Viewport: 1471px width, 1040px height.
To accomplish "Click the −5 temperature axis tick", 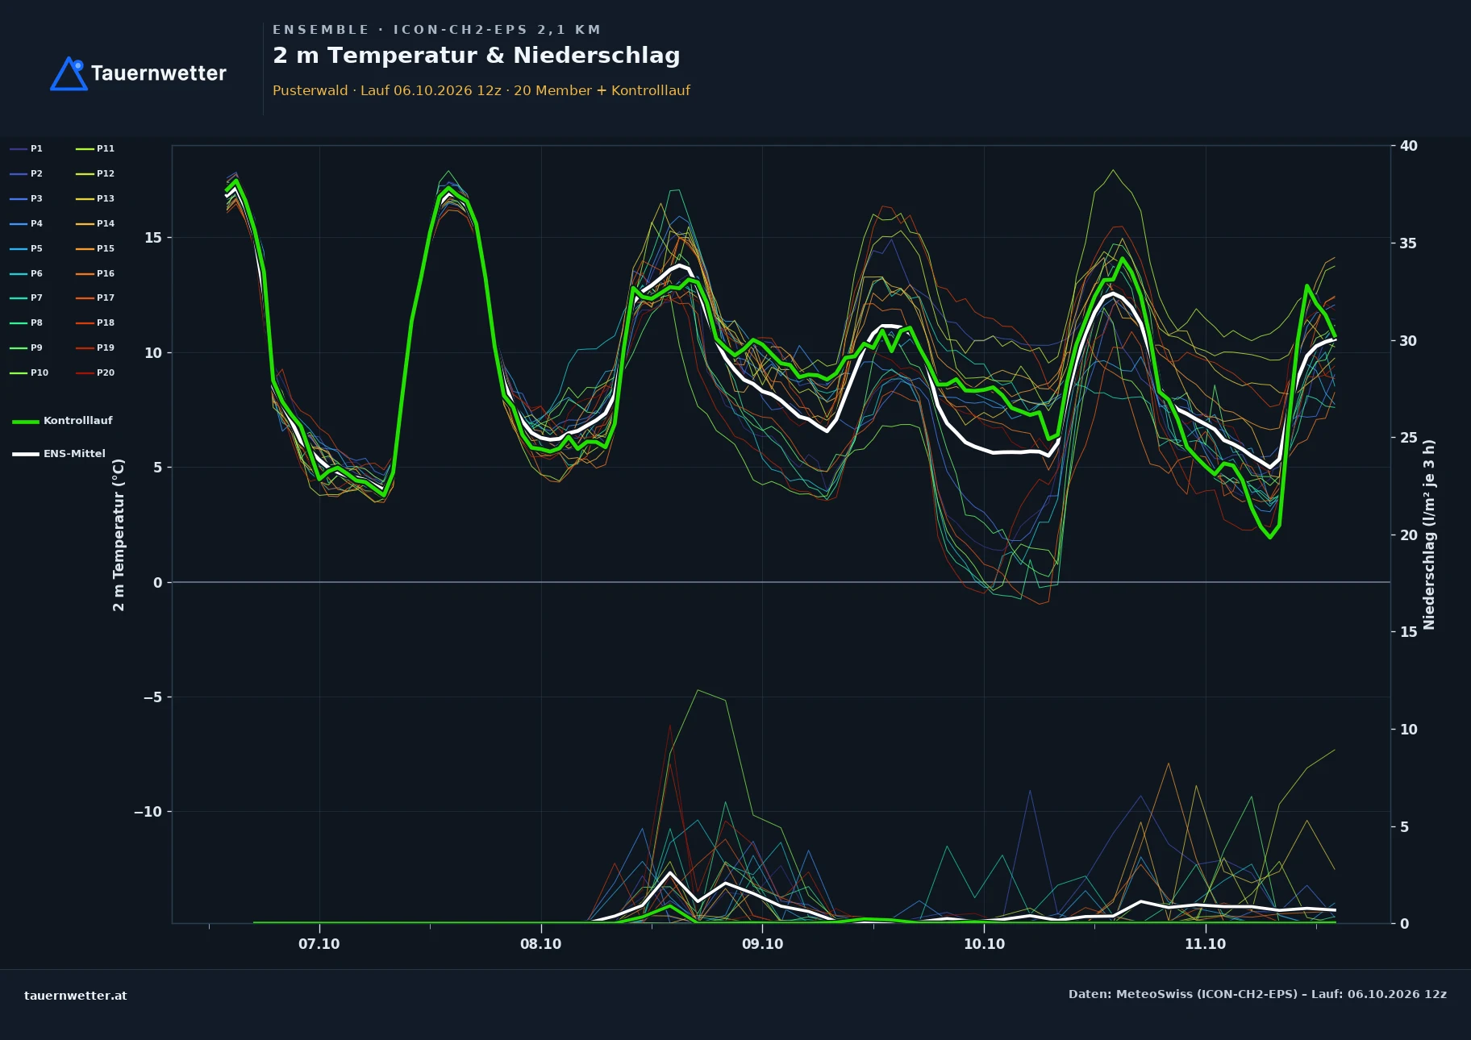I will pos(152,697).
